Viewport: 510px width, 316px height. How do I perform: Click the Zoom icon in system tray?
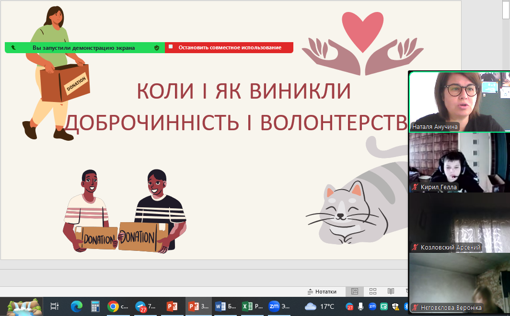coord(372,306)
